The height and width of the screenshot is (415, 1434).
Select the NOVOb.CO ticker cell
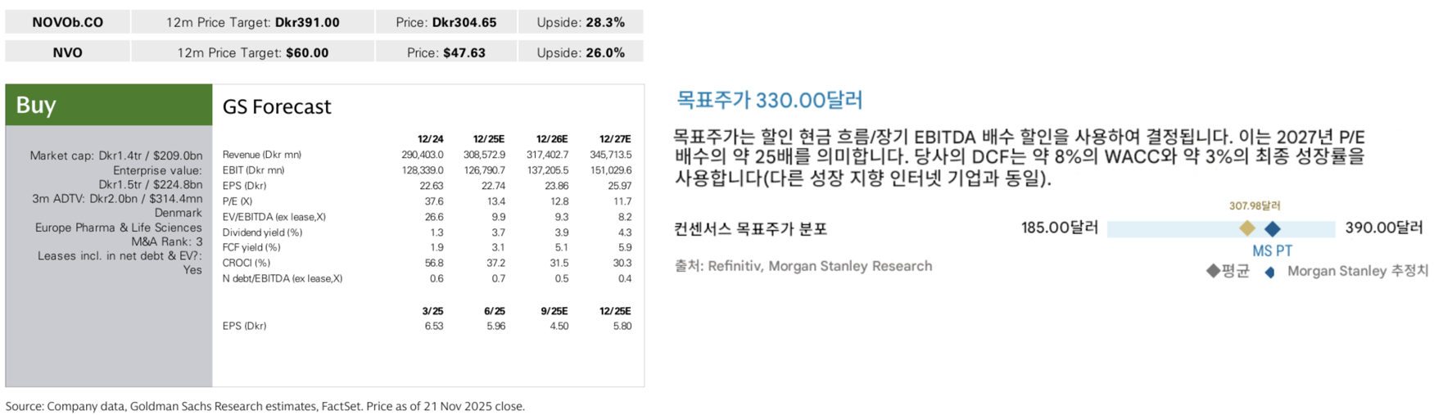tap(67, 22)
